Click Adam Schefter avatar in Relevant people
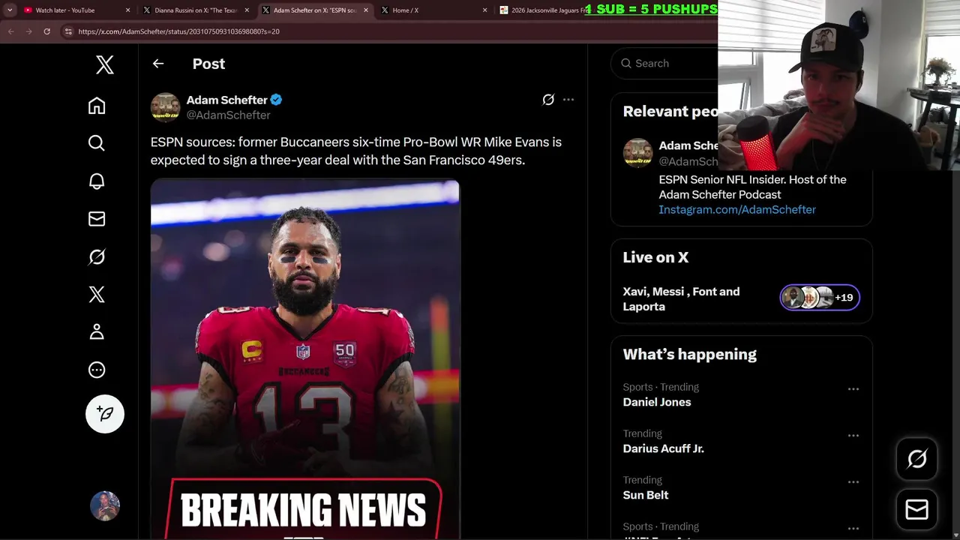 point(638,153)
